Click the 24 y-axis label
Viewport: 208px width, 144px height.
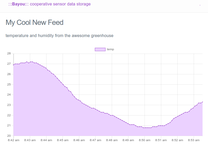tap(9, 95)
